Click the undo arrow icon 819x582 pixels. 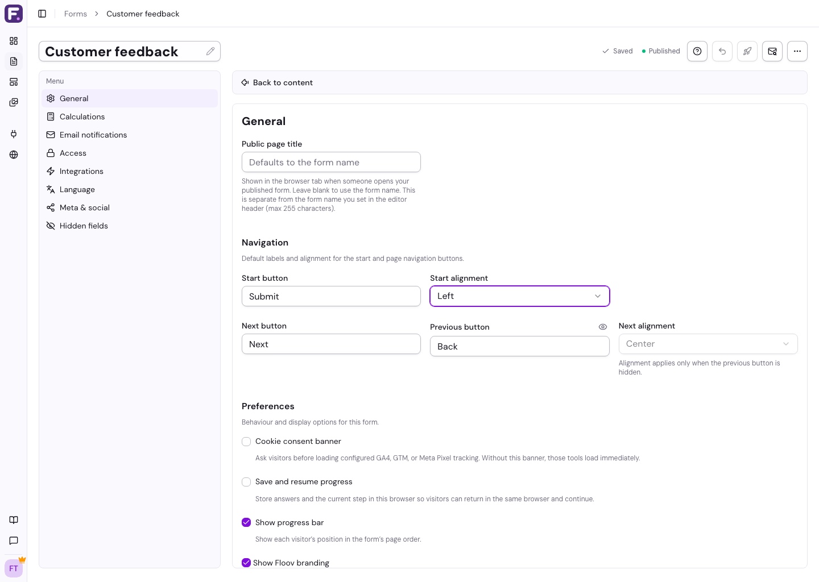point(722,51)
